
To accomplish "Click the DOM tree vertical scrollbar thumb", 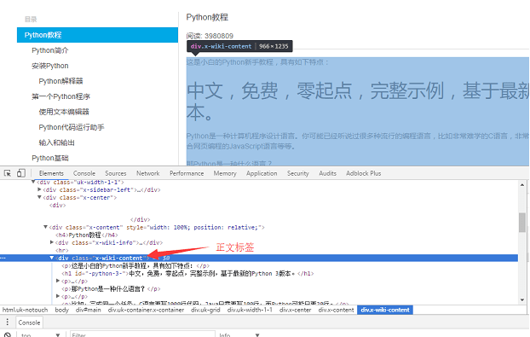I will coord(522,223).
